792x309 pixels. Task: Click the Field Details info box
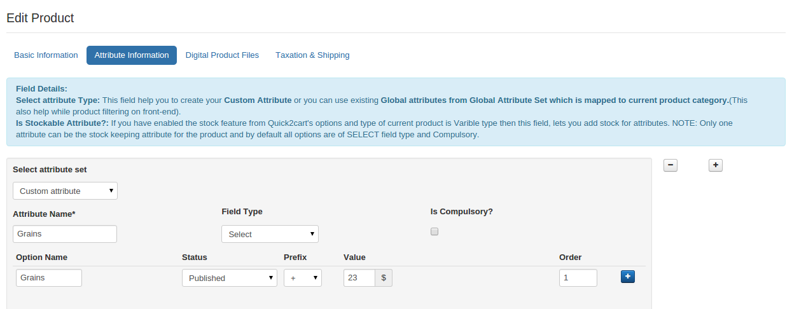coord(396,112)
